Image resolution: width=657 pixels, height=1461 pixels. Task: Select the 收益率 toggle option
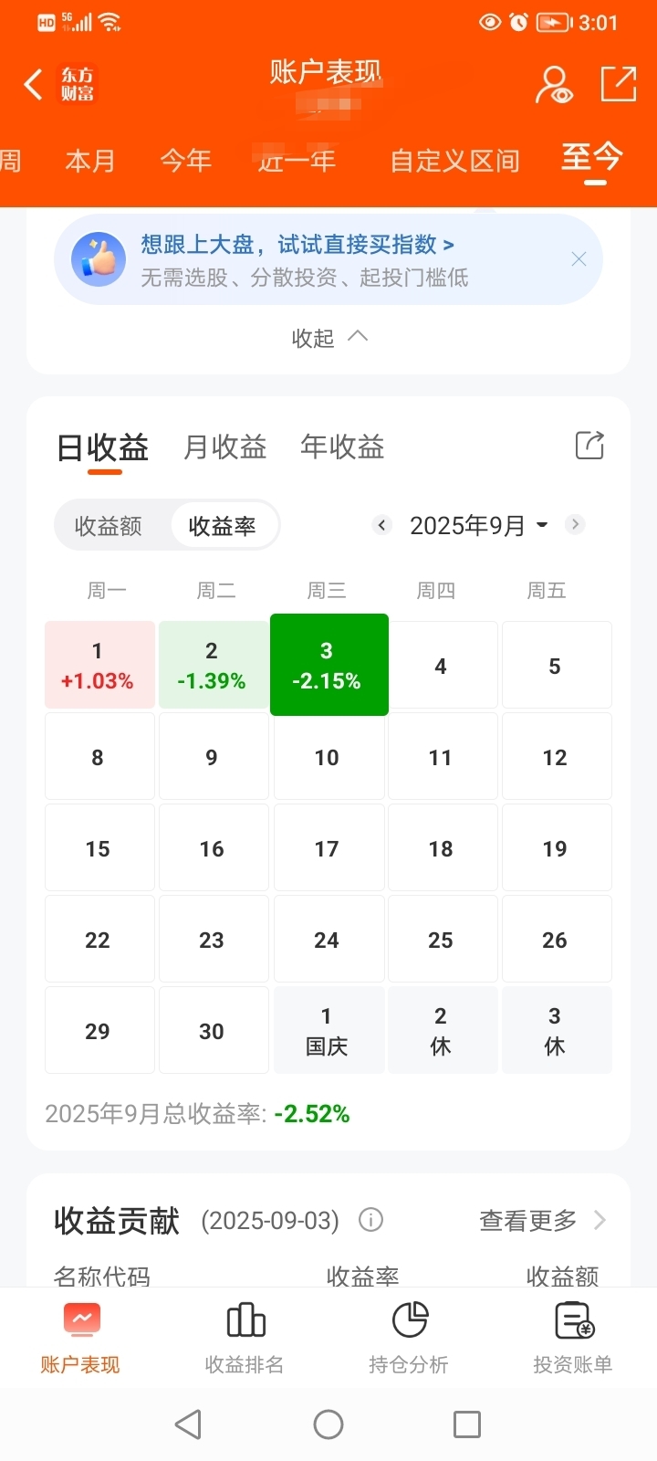coord(223,526)
